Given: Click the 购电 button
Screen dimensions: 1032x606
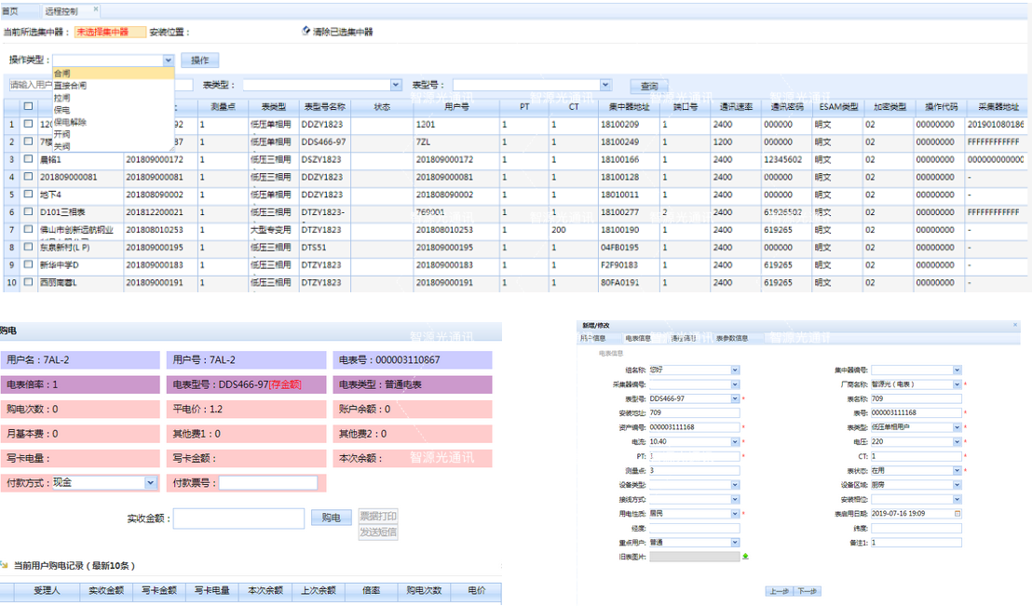Looking at the screenshot, I should coord(331,518).
